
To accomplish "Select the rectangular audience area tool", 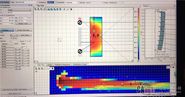I will [49, 9].
